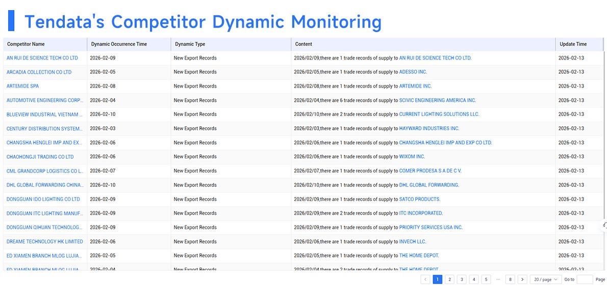Click Tendata's Competitor Dynamic Monitoring title
607x286 pixels.
[x=203, y=21]
